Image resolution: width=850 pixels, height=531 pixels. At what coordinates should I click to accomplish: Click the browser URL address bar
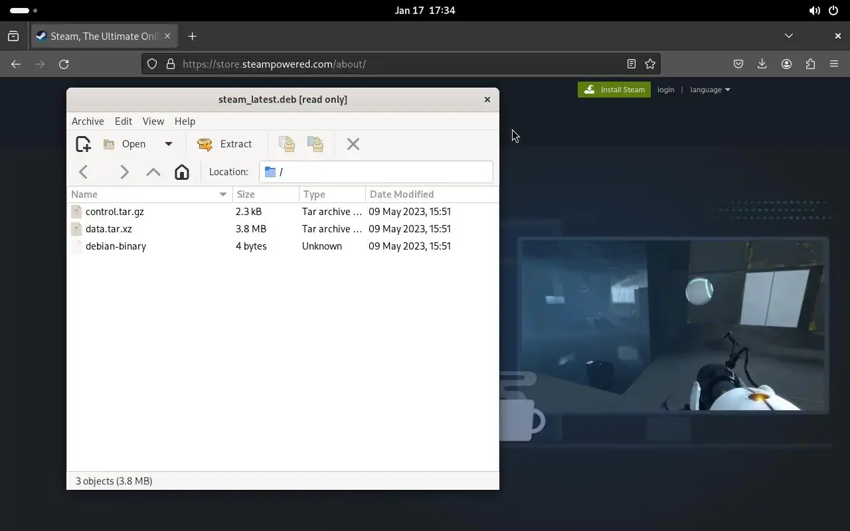pyautogui.click(x=400, y=64)
